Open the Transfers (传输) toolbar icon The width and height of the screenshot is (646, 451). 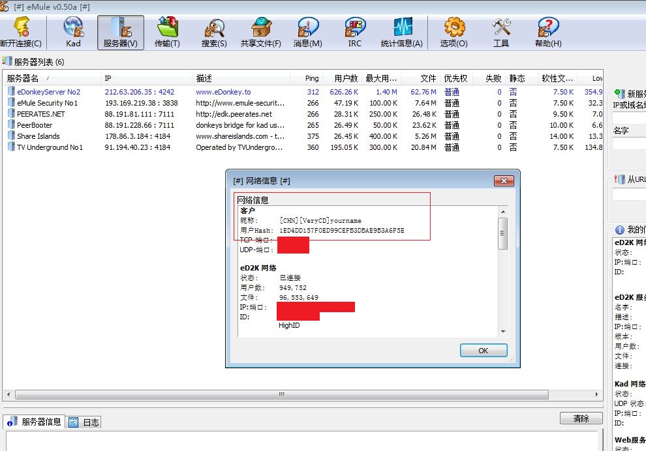(167, 32)
